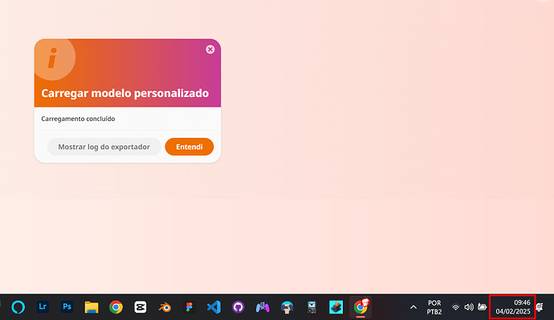Open the notification center tray icon
Image resolution: width=554 pixels, height=320 pixels.
tap(540, 307)
